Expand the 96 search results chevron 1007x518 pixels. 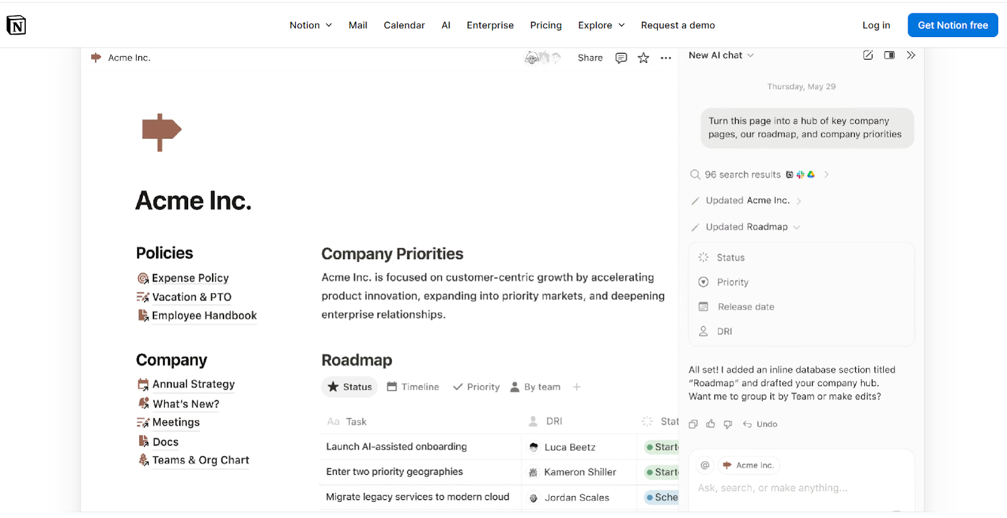[x=826, y=175]
